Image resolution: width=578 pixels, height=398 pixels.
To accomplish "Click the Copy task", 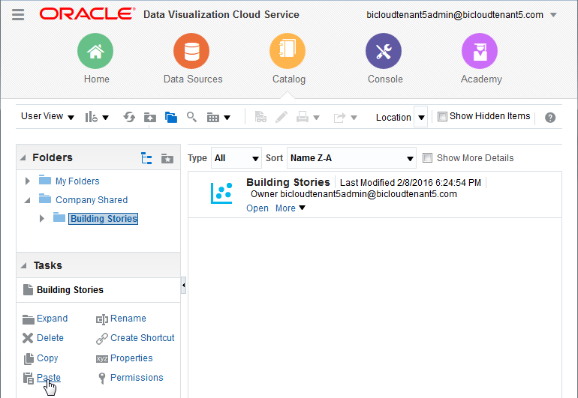I will point(47,358).
